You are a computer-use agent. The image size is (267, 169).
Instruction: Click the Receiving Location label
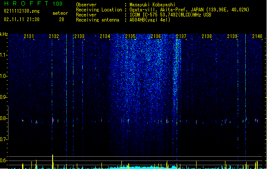[x=99, y=10]
